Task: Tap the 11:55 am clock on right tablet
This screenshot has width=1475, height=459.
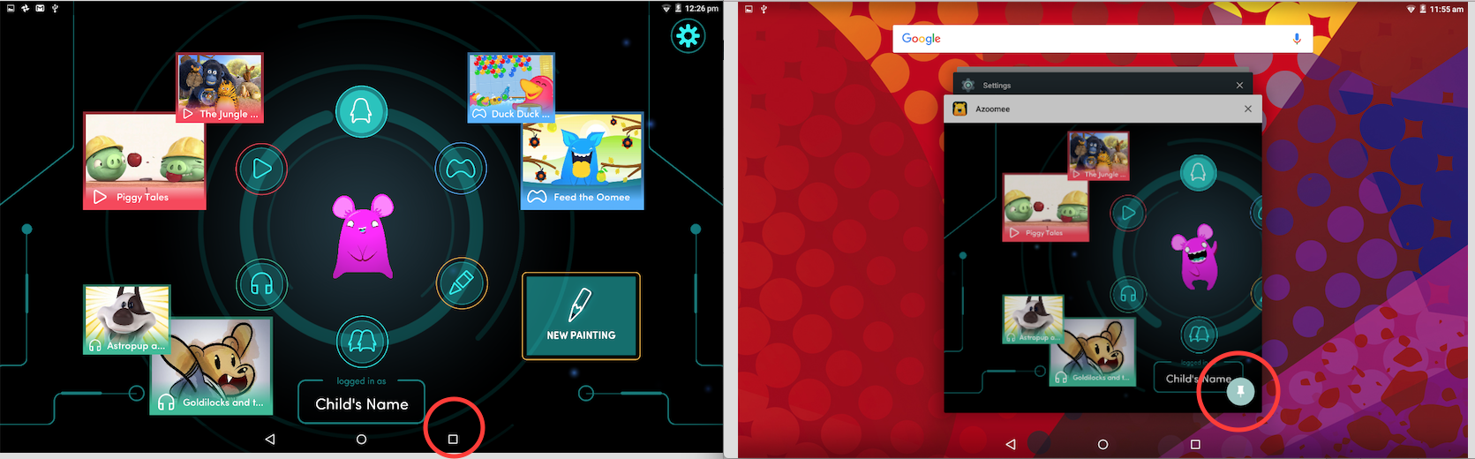Action: click(x=1447, y=9)
